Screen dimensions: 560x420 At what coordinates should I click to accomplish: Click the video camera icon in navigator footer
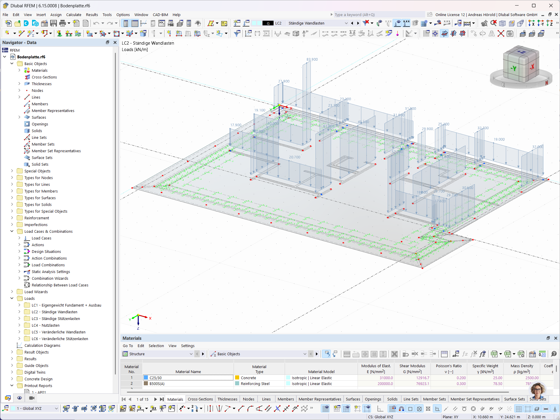point(32,398)
